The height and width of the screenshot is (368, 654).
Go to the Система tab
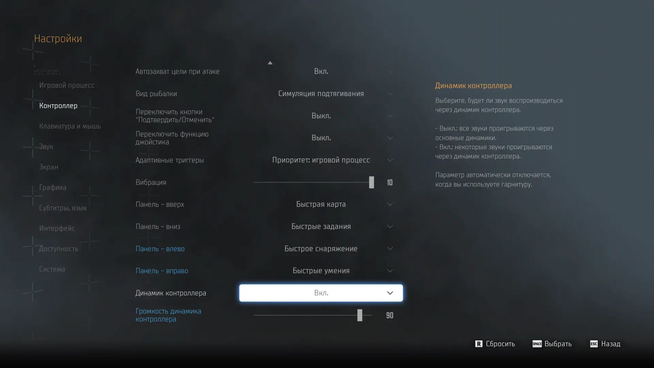click(52, 269)
